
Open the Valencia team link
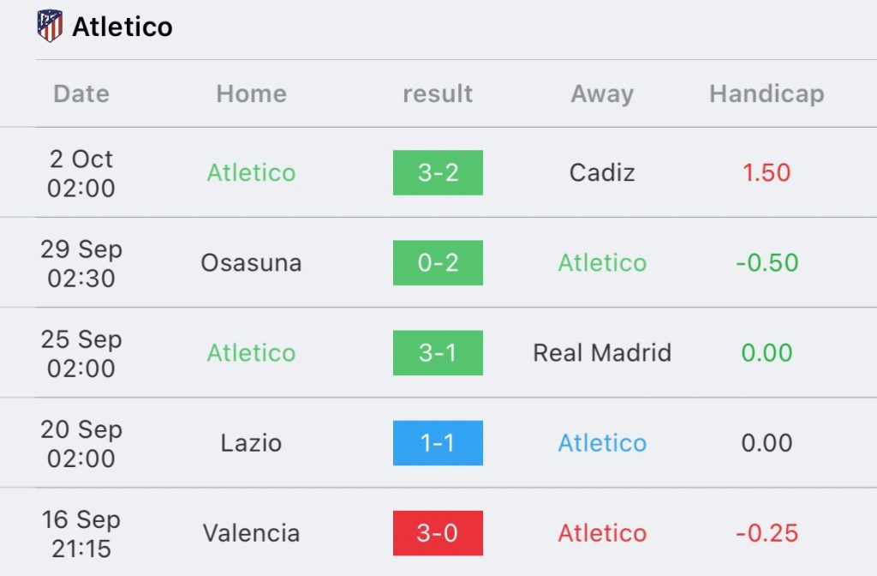251,532
